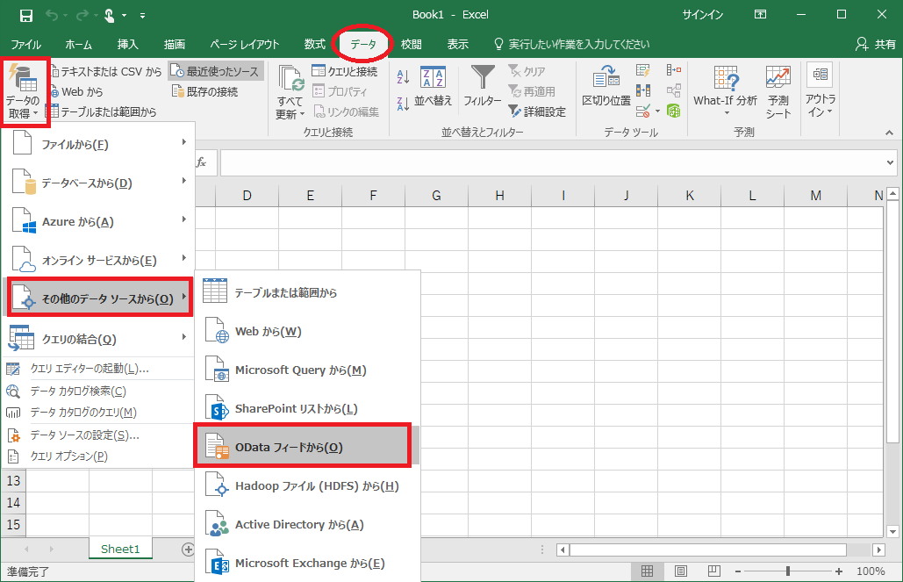
Task: Click すべて更新 refresh all icon
Action: (x=290, y=91)
